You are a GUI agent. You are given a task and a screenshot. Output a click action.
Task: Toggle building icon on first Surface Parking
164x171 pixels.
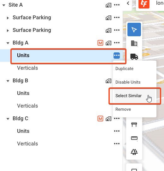(x=108, y=18)
